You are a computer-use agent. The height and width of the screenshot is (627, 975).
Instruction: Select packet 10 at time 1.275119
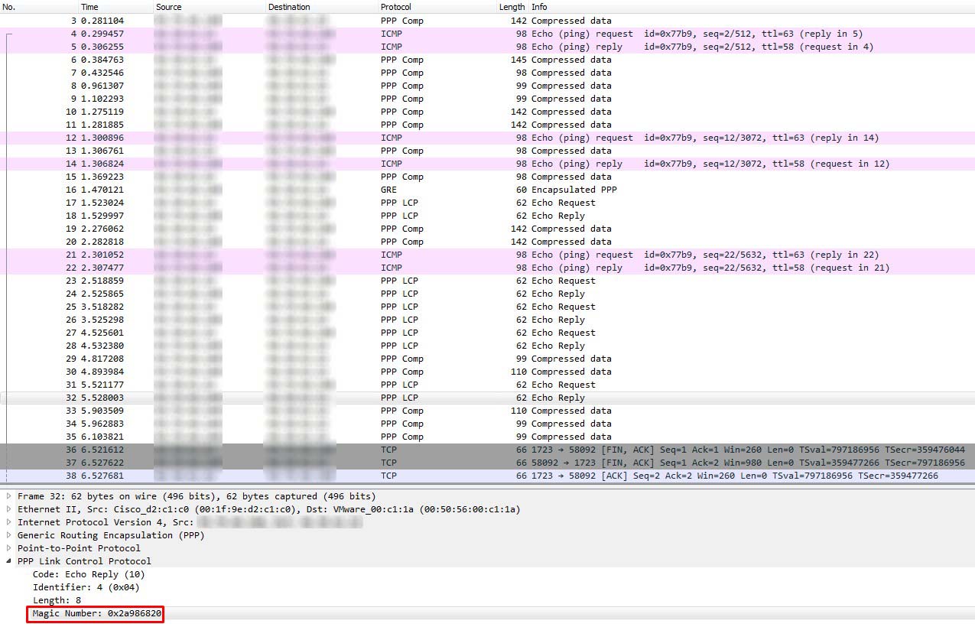point(487,112)
